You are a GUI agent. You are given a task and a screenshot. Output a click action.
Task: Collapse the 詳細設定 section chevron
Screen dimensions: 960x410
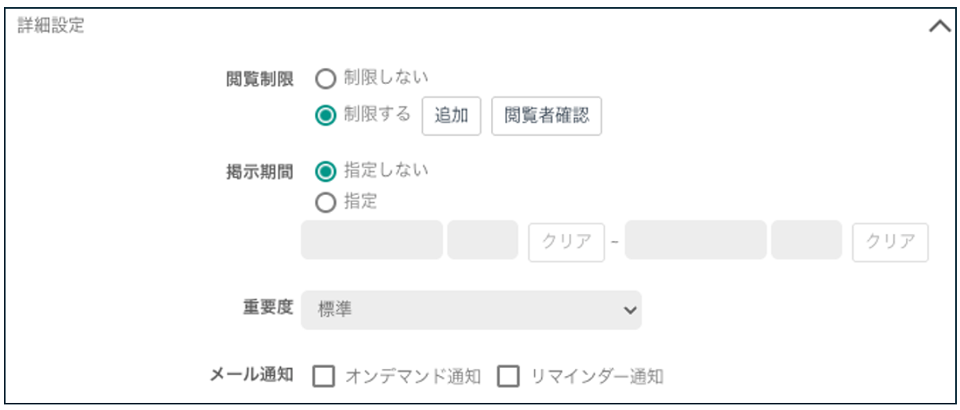click(x=939, y=26)
